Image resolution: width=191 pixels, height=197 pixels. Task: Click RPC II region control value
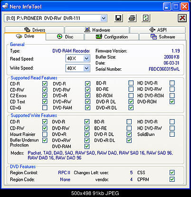pyautogui.click(x=64, y=172)
